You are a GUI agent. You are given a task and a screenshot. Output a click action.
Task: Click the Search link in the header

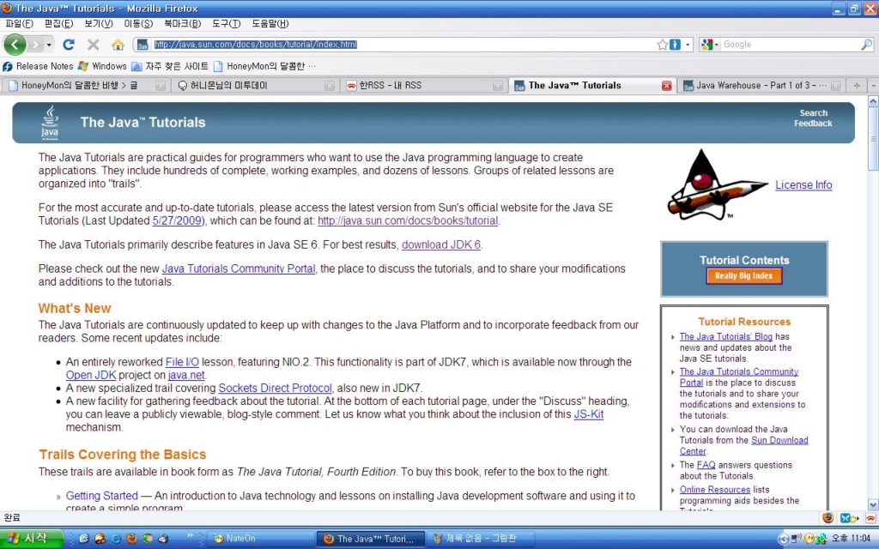click(814, 113)
